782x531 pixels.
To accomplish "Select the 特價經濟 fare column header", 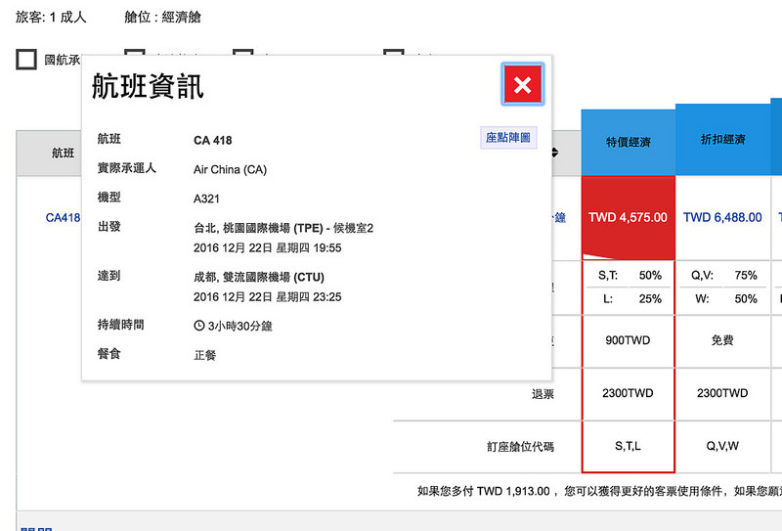I will click(628, 142).
